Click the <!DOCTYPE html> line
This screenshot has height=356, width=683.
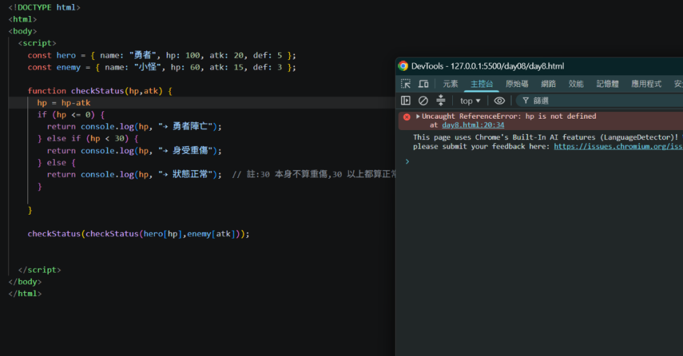(x=45, y=7)
